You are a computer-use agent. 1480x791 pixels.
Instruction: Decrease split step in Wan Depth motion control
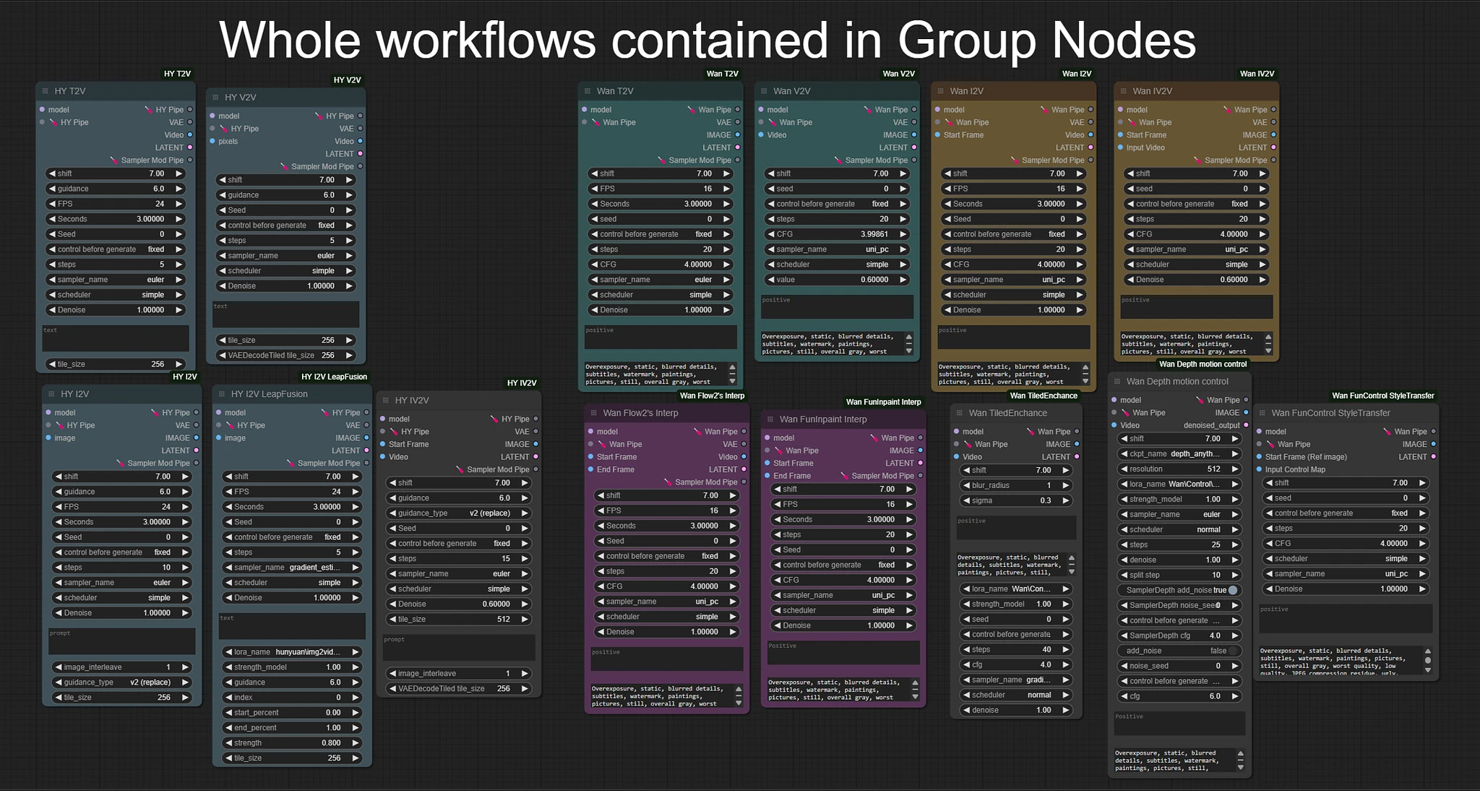[x=1124, y=576]
